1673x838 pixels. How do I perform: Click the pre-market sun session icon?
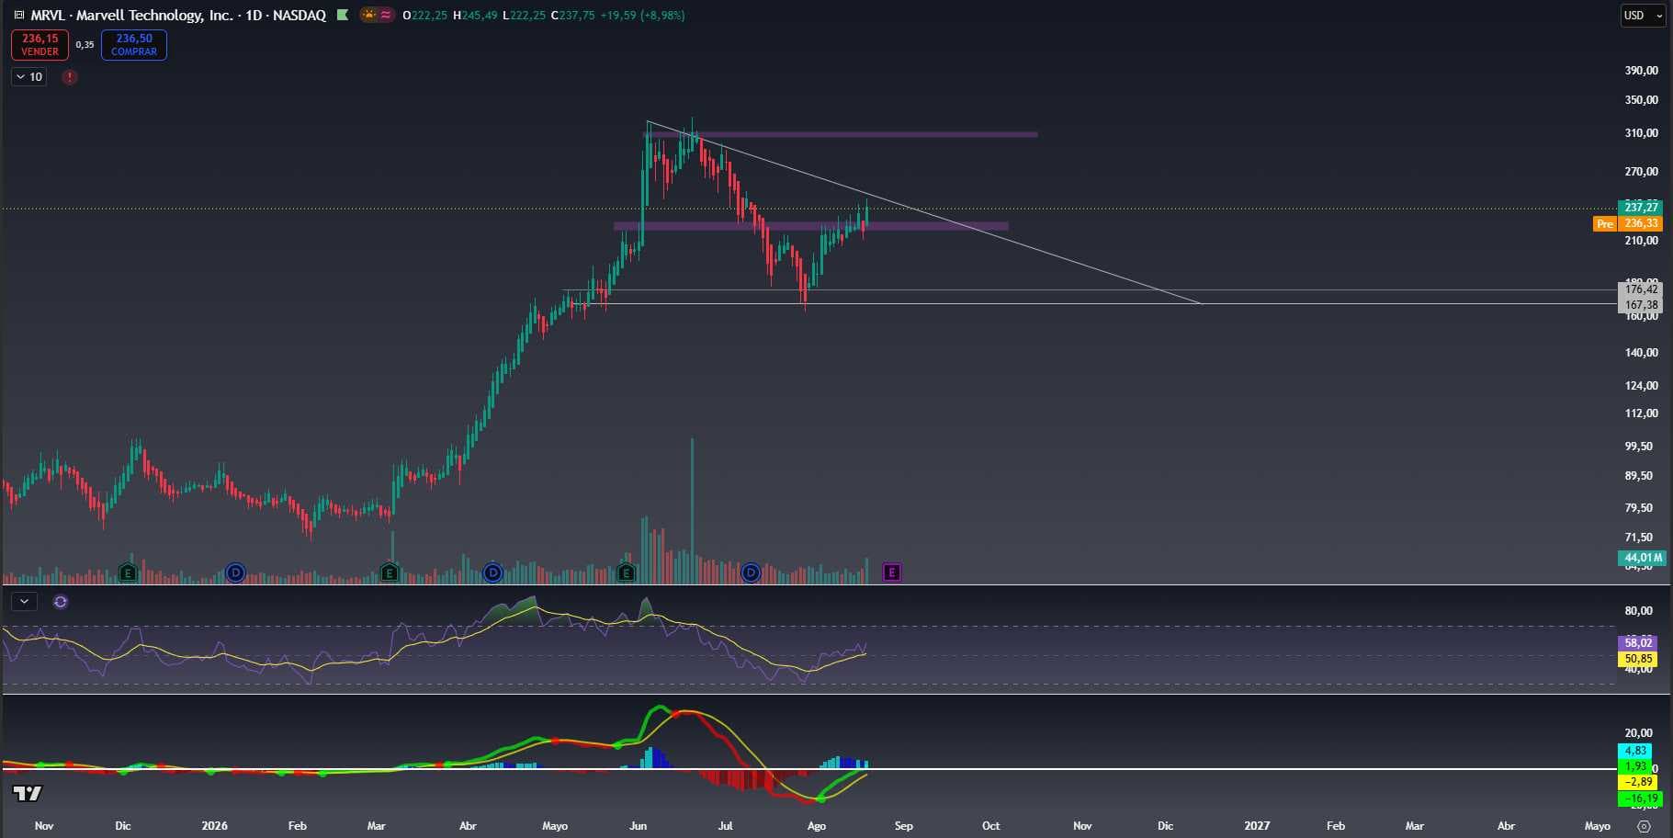[x=368, y=15]
